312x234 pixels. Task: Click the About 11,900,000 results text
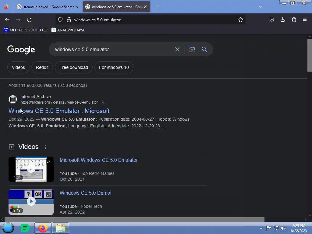point(48,85)
